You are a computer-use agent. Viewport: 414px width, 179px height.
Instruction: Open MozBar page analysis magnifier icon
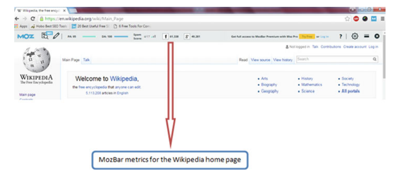coord(45,36)
